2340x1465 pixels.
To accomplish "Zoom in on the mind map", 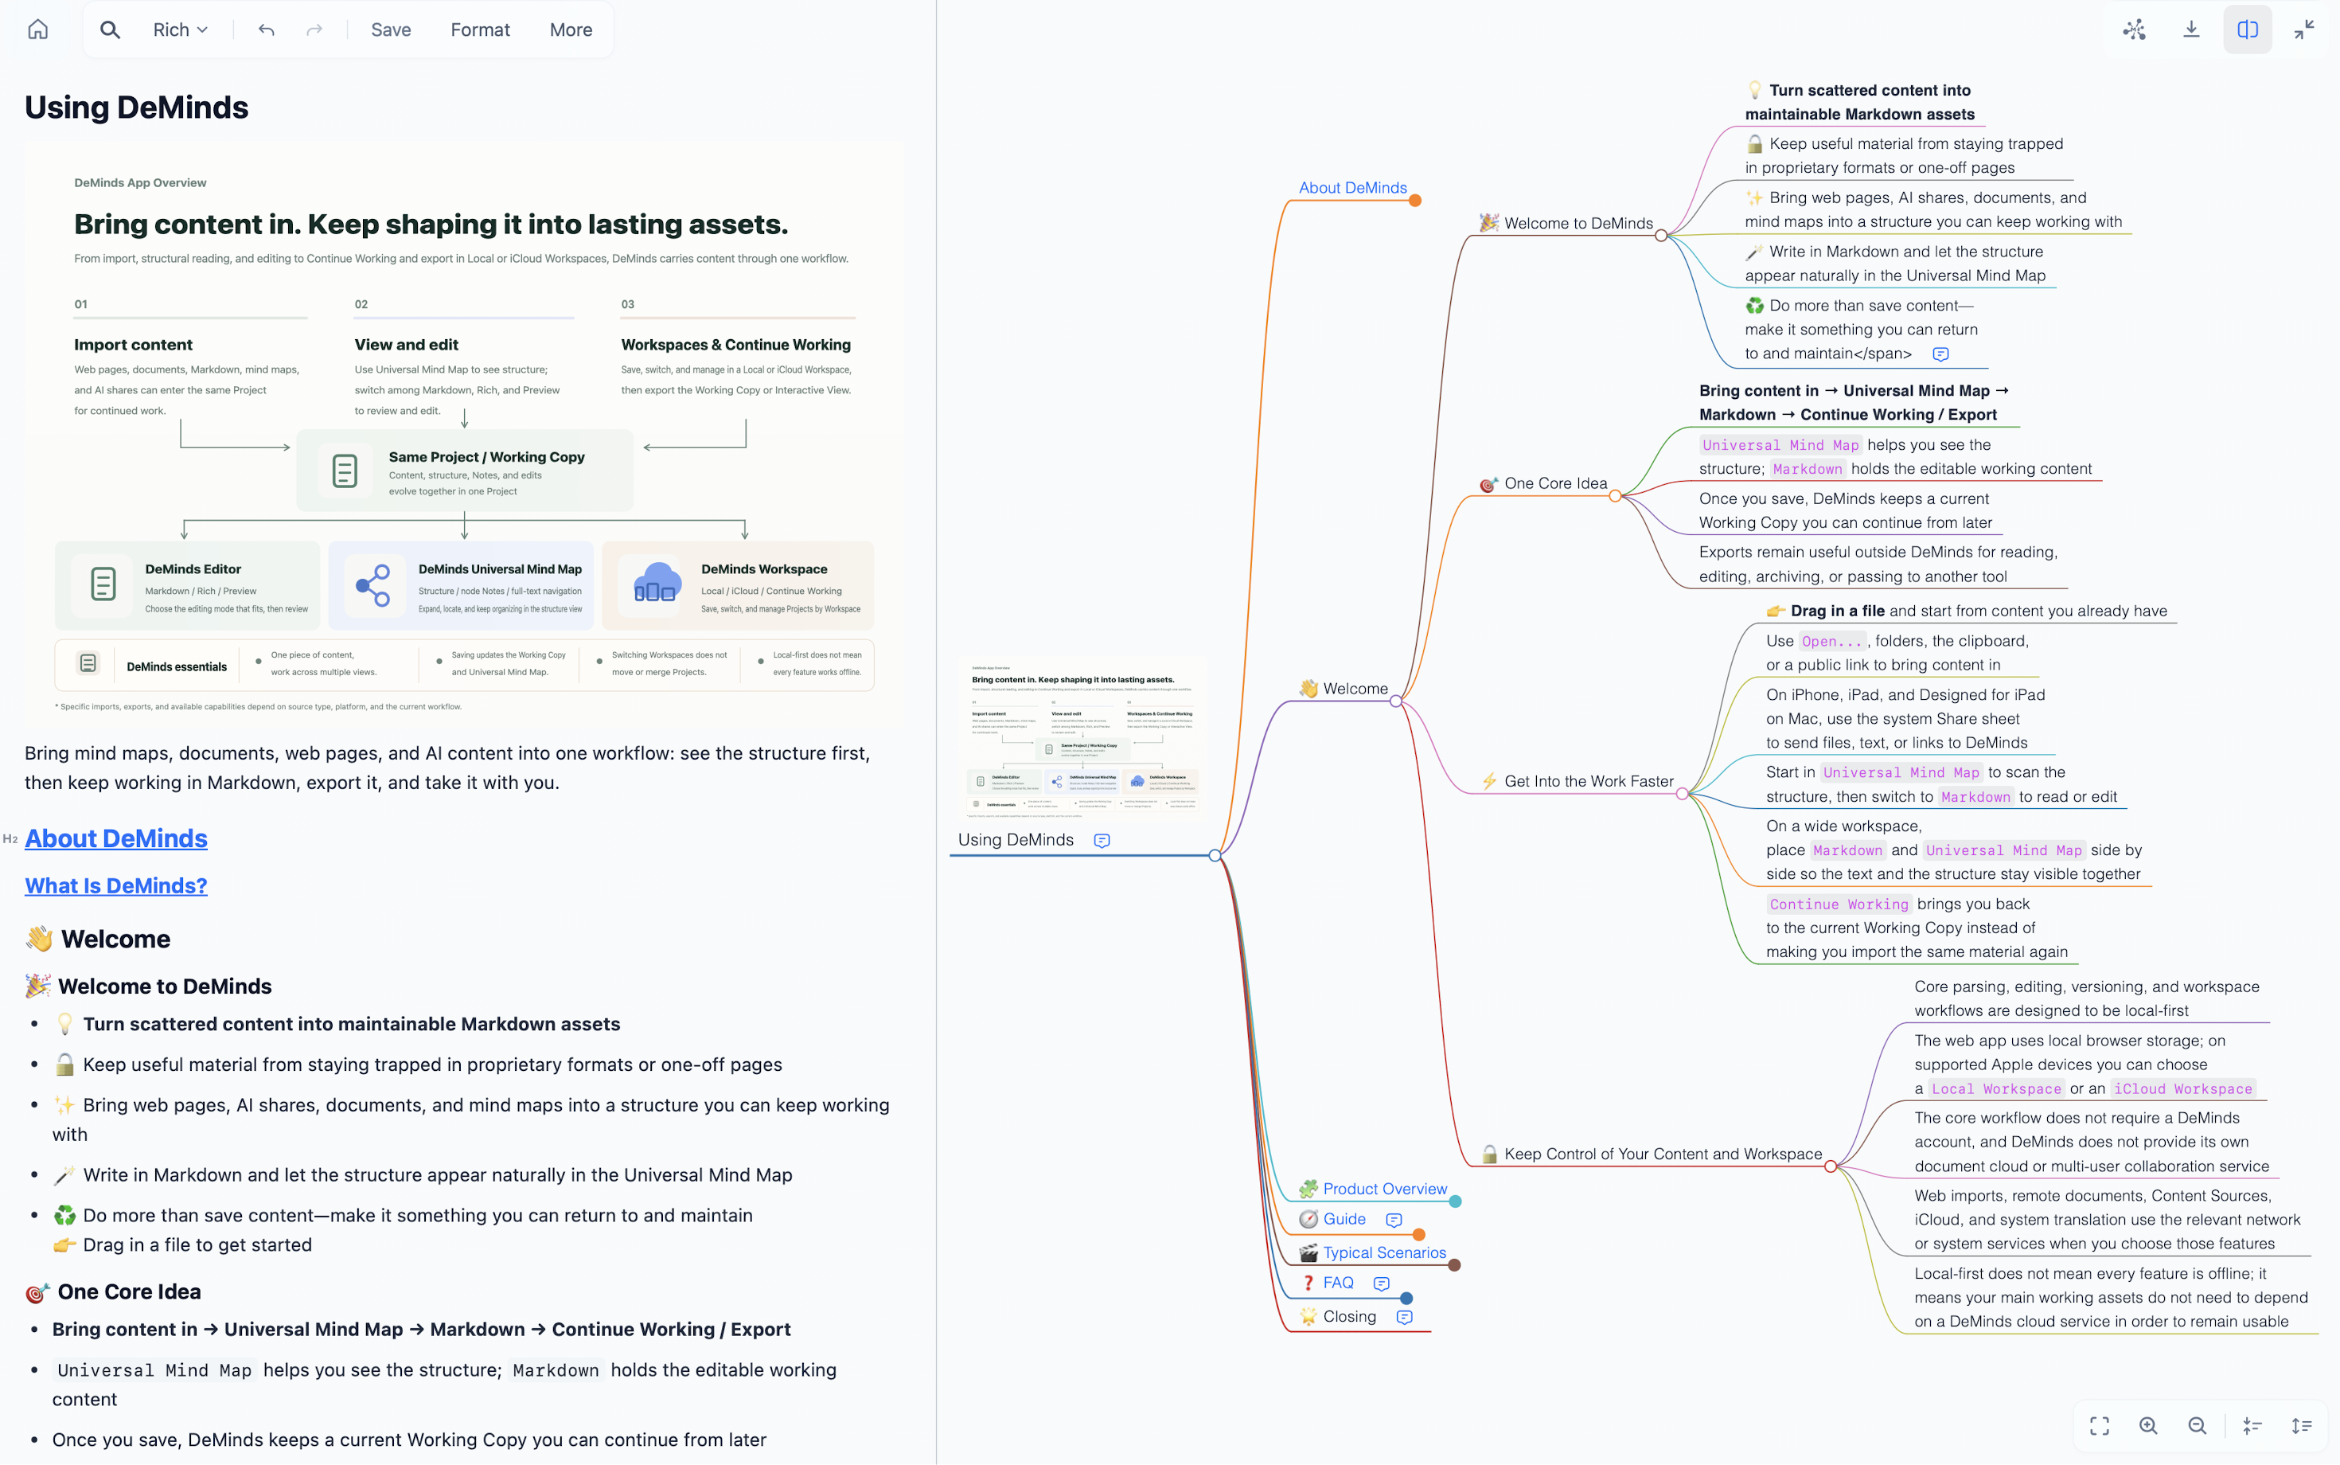I will tap(2148, 1425).
